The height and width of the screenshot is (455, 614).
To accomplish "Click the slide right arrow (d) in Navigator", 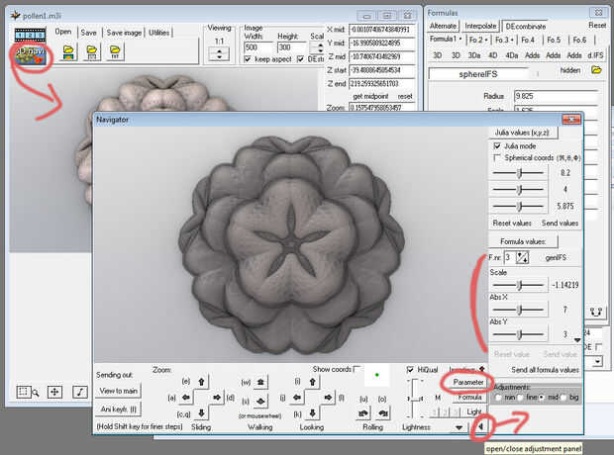I will tap(217, 397).
